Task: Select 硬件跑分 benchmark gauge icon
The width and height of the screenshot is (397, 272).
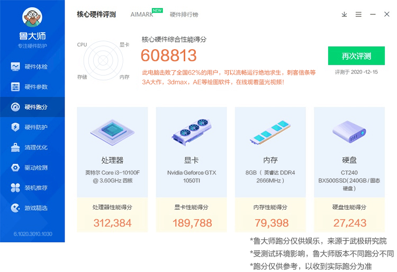Action: (x=15, y=107)
